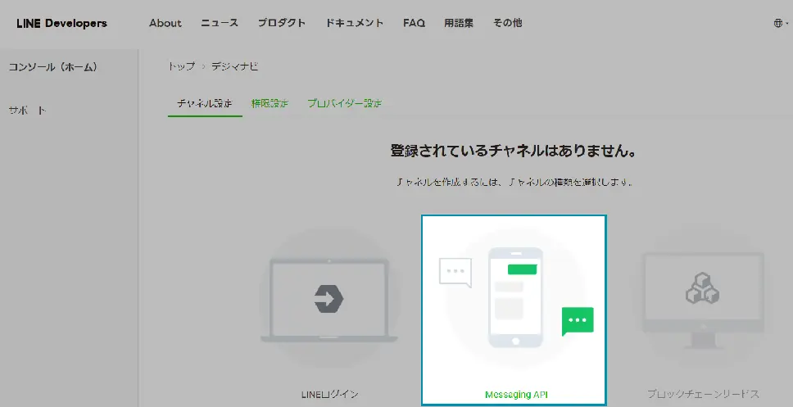Open the ドキュメント menu item
The width and height of the screenshot is (793, 407).
click(x=354, y=23)
